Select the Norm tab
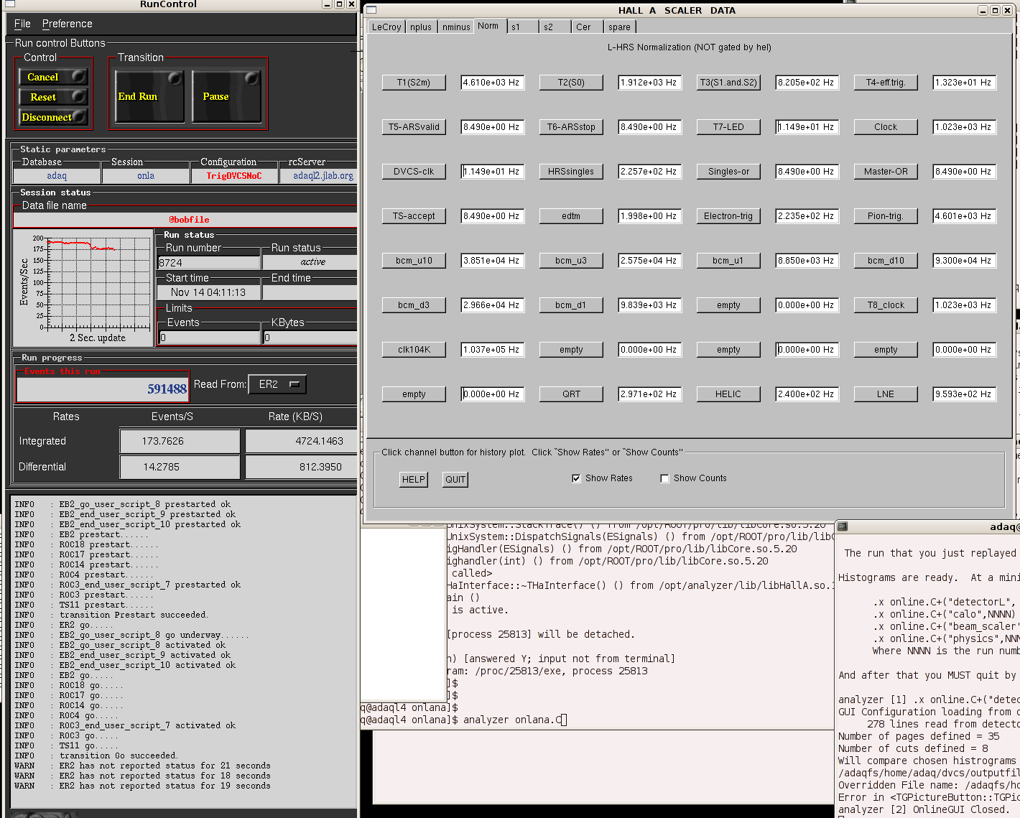 [488, 26]
